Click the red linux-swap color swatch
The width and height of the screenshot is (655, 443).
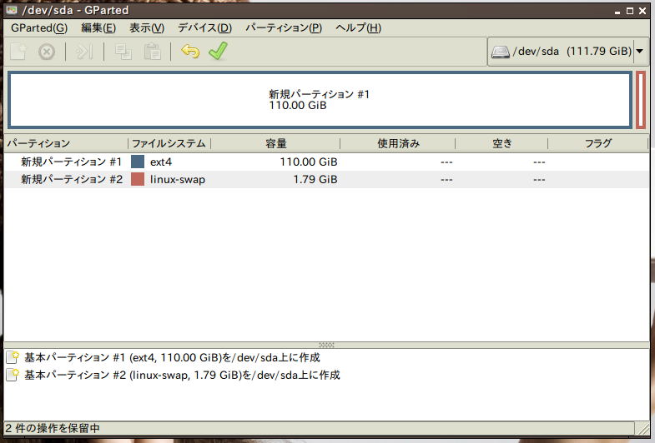(138, 179)
